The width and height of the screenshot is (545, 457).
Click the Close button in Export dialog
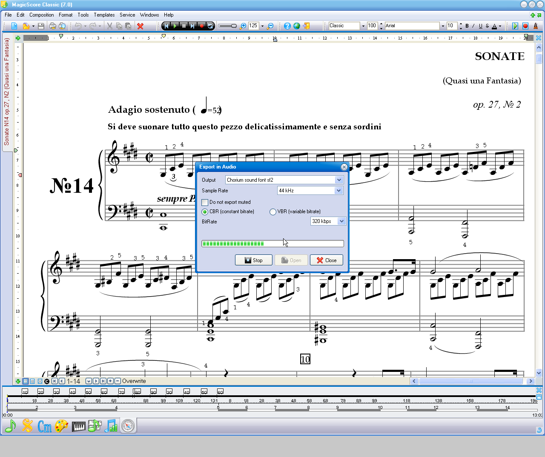[x=327, y=260]
